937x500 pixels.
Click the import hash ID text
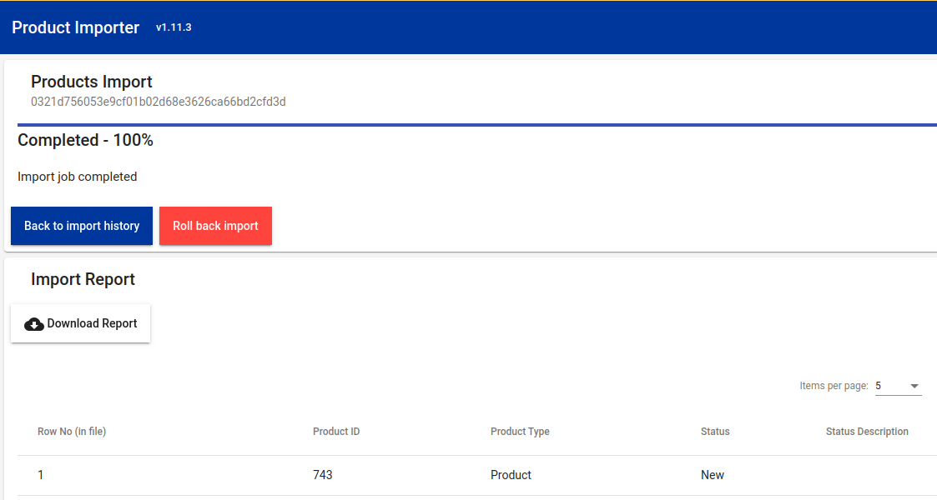(159, 102)
